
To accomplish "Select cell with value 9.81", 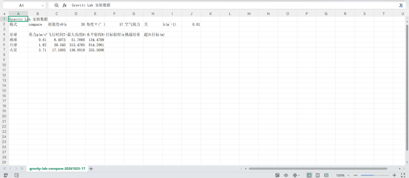I will pyautogui.click(x=37, y=40).
